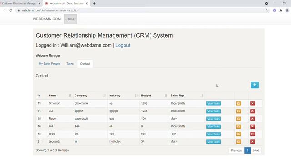Delete the Pippo contact
Screen dimensions: 291x163
click(252, 119)
